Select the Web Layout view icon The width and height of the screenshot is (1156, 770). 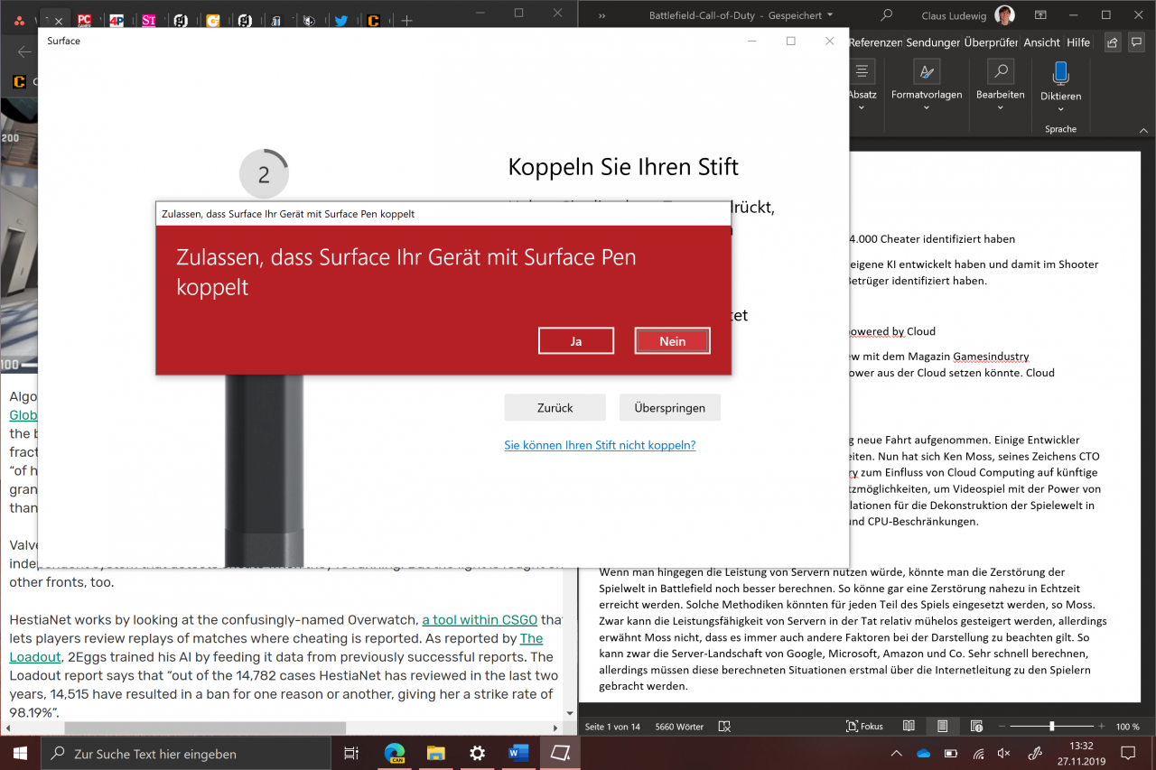coord(976,727)
